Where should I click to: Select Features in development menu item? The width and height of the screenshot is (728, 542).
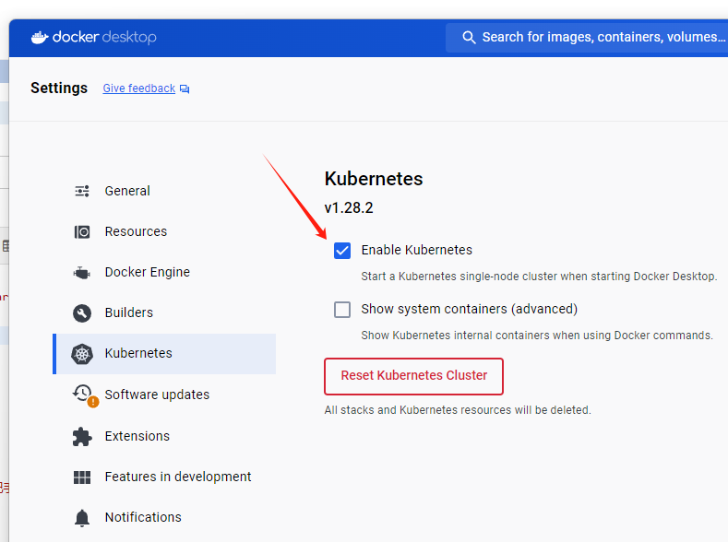pyautogui.click(x=178, y=477)
